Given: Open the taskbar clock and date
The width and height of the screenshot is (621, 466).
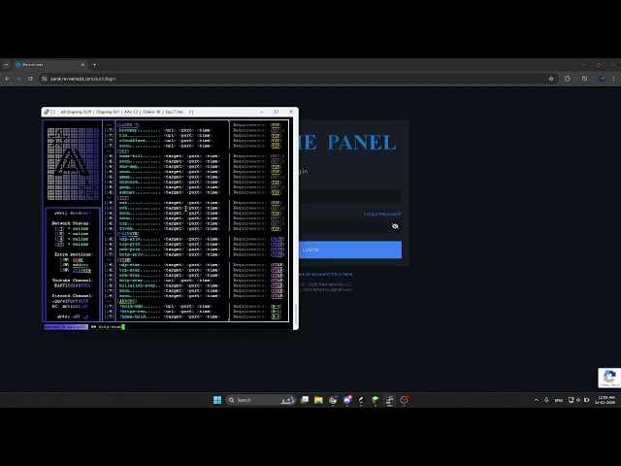Looking at the screenshot, I should [605, 400].
